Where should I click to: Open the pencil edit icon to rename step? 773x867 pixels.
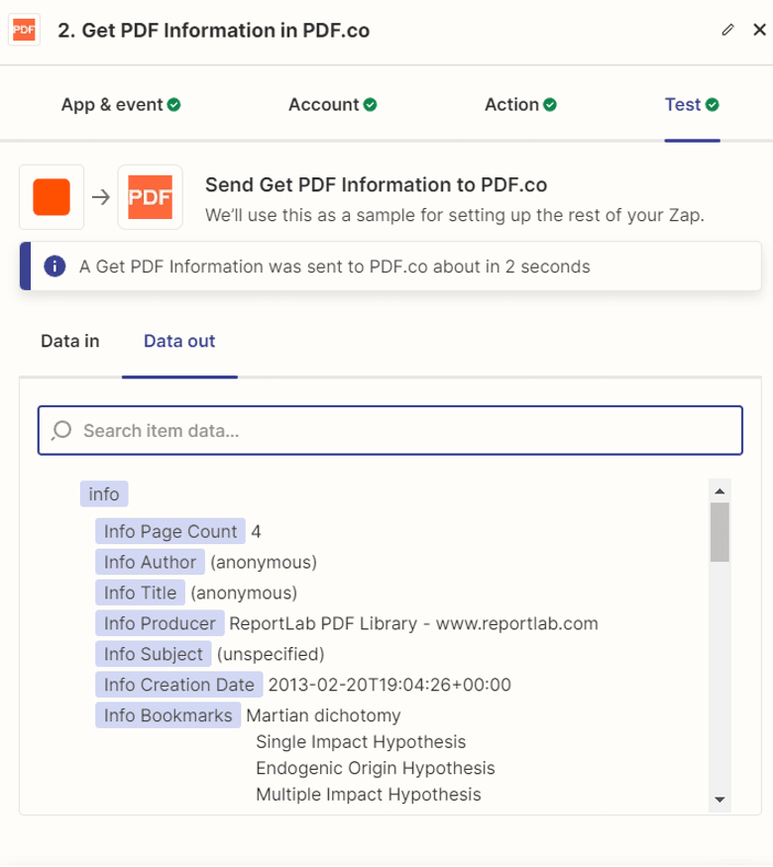click(x=726, y=30)
